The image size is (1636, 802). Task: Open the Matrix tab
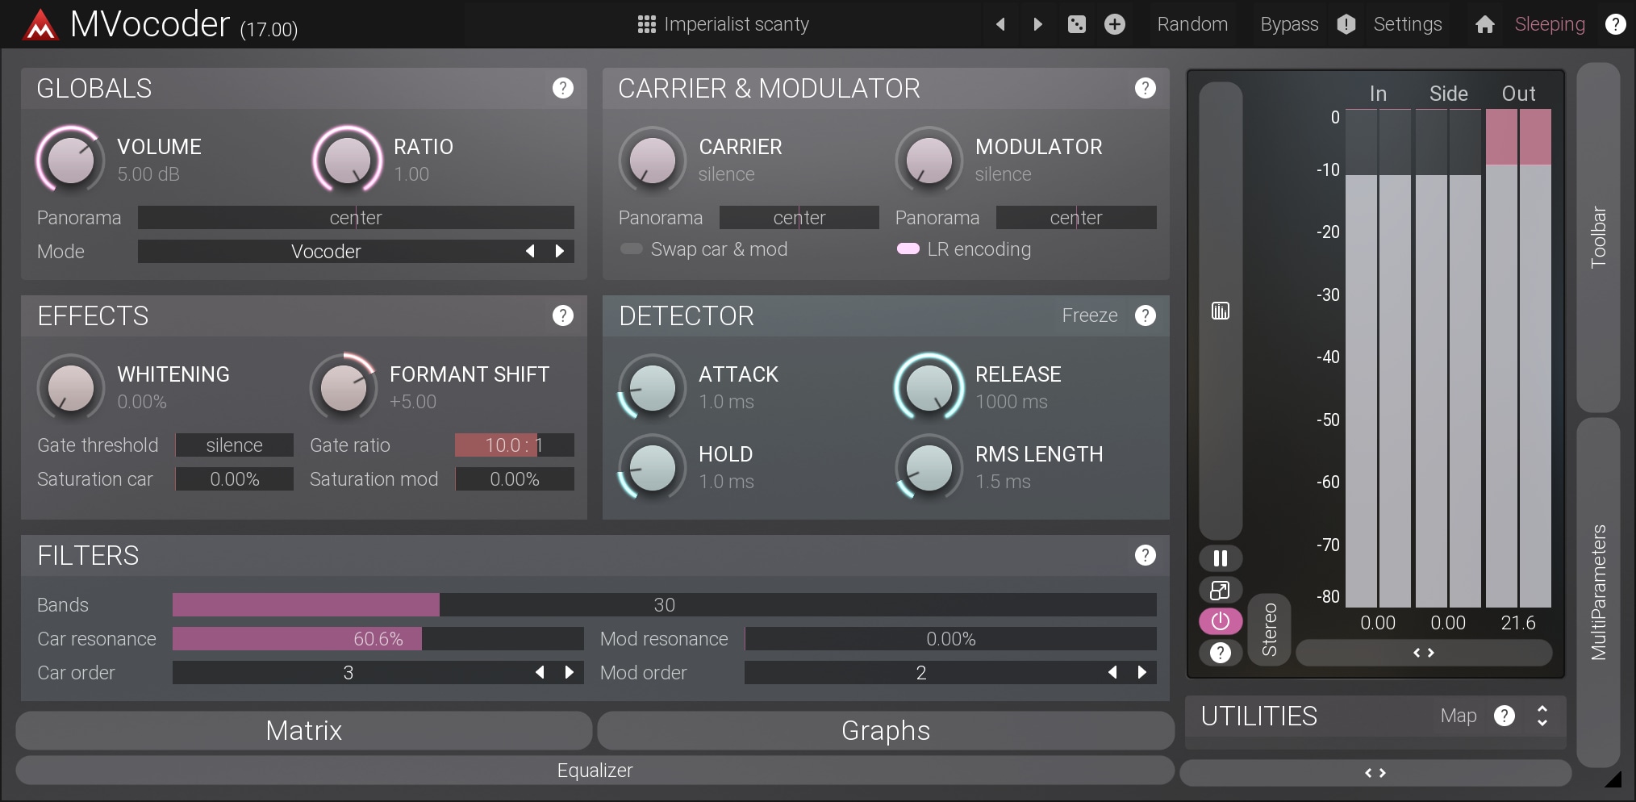[303, 730]
